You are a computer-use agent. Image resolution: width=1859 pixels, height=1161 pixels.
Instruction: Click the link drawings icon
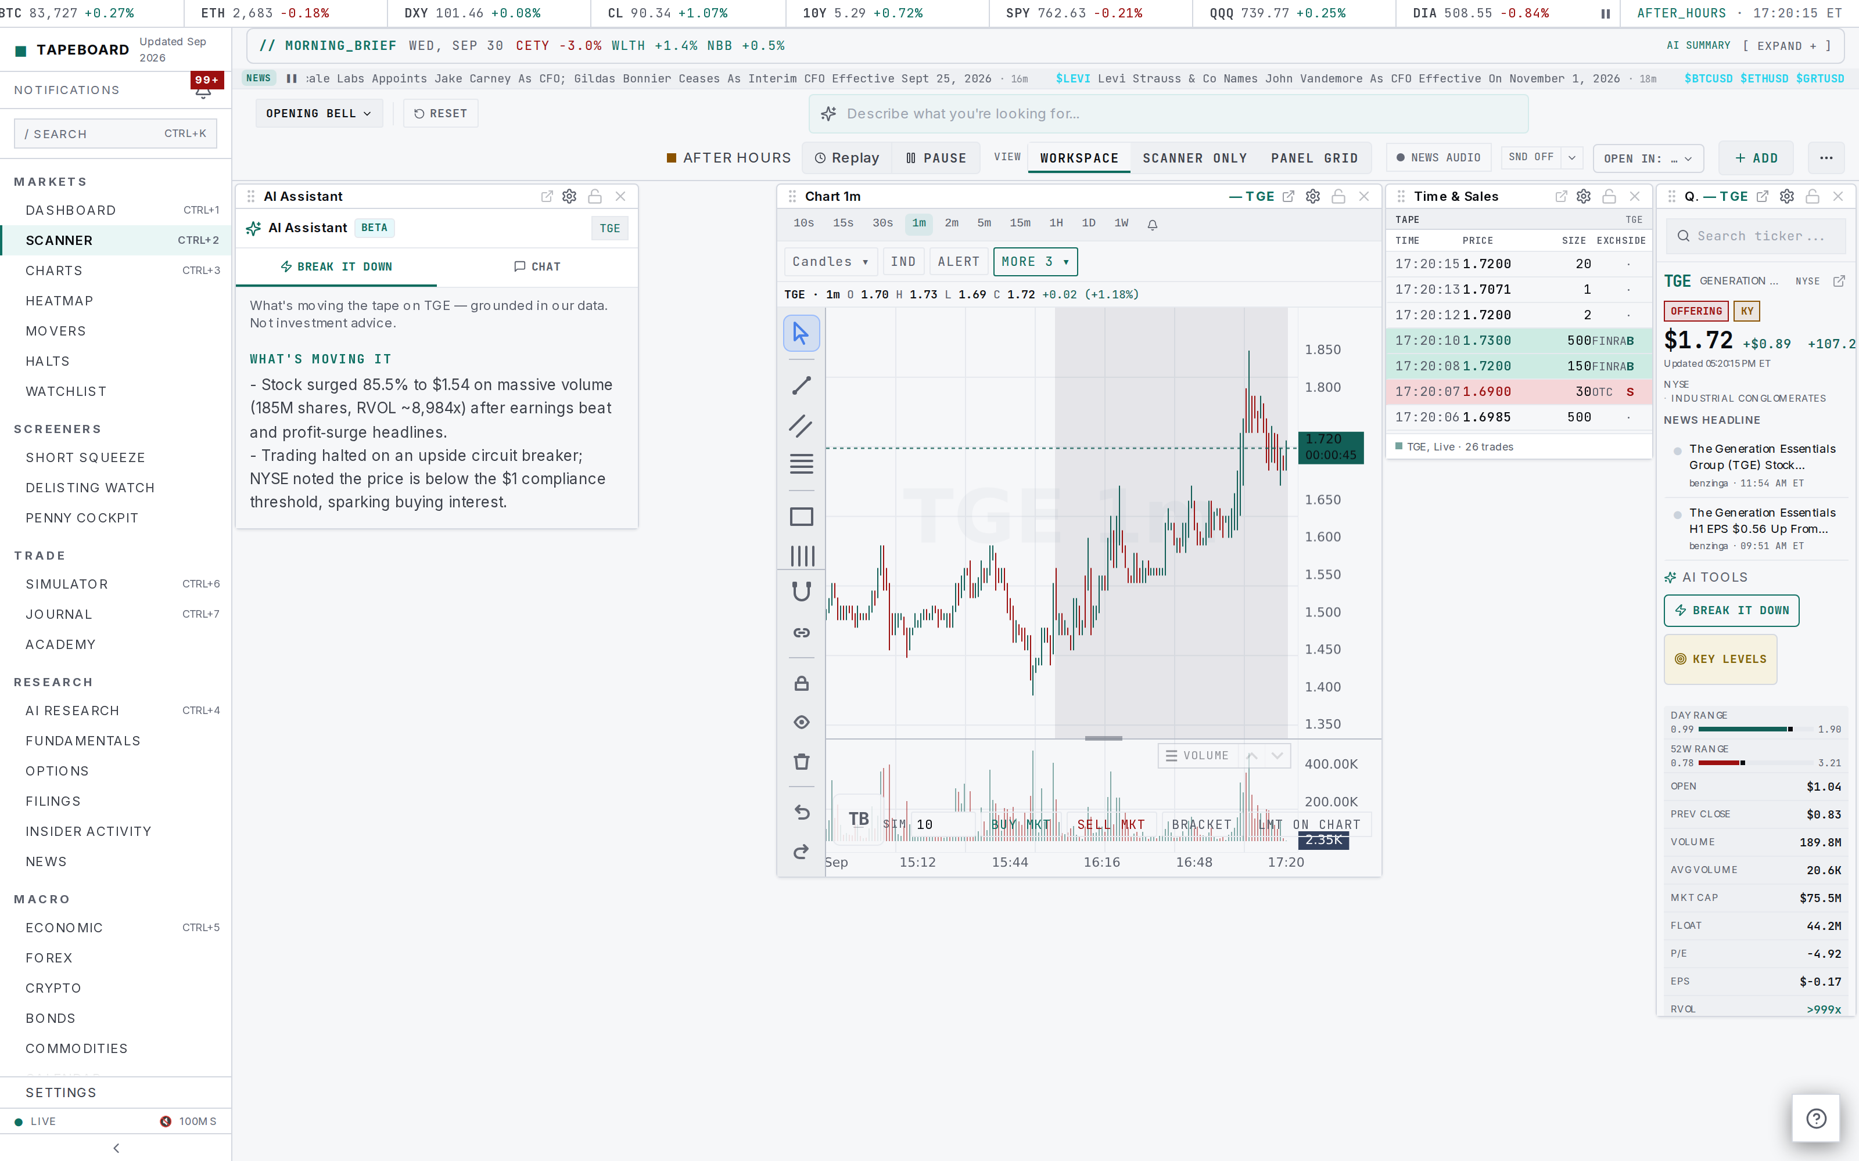click(x=801, y=633)
